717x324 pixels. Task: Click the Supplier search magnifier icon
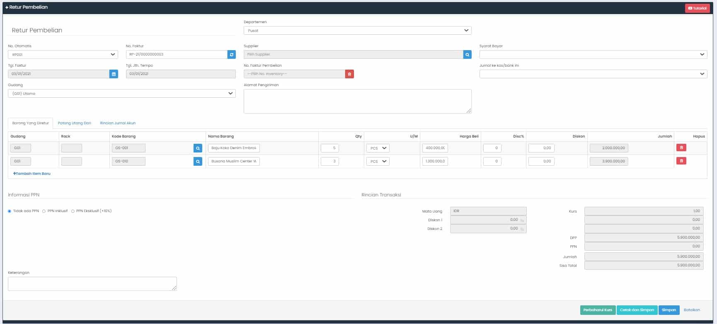(x=467, y=54)
